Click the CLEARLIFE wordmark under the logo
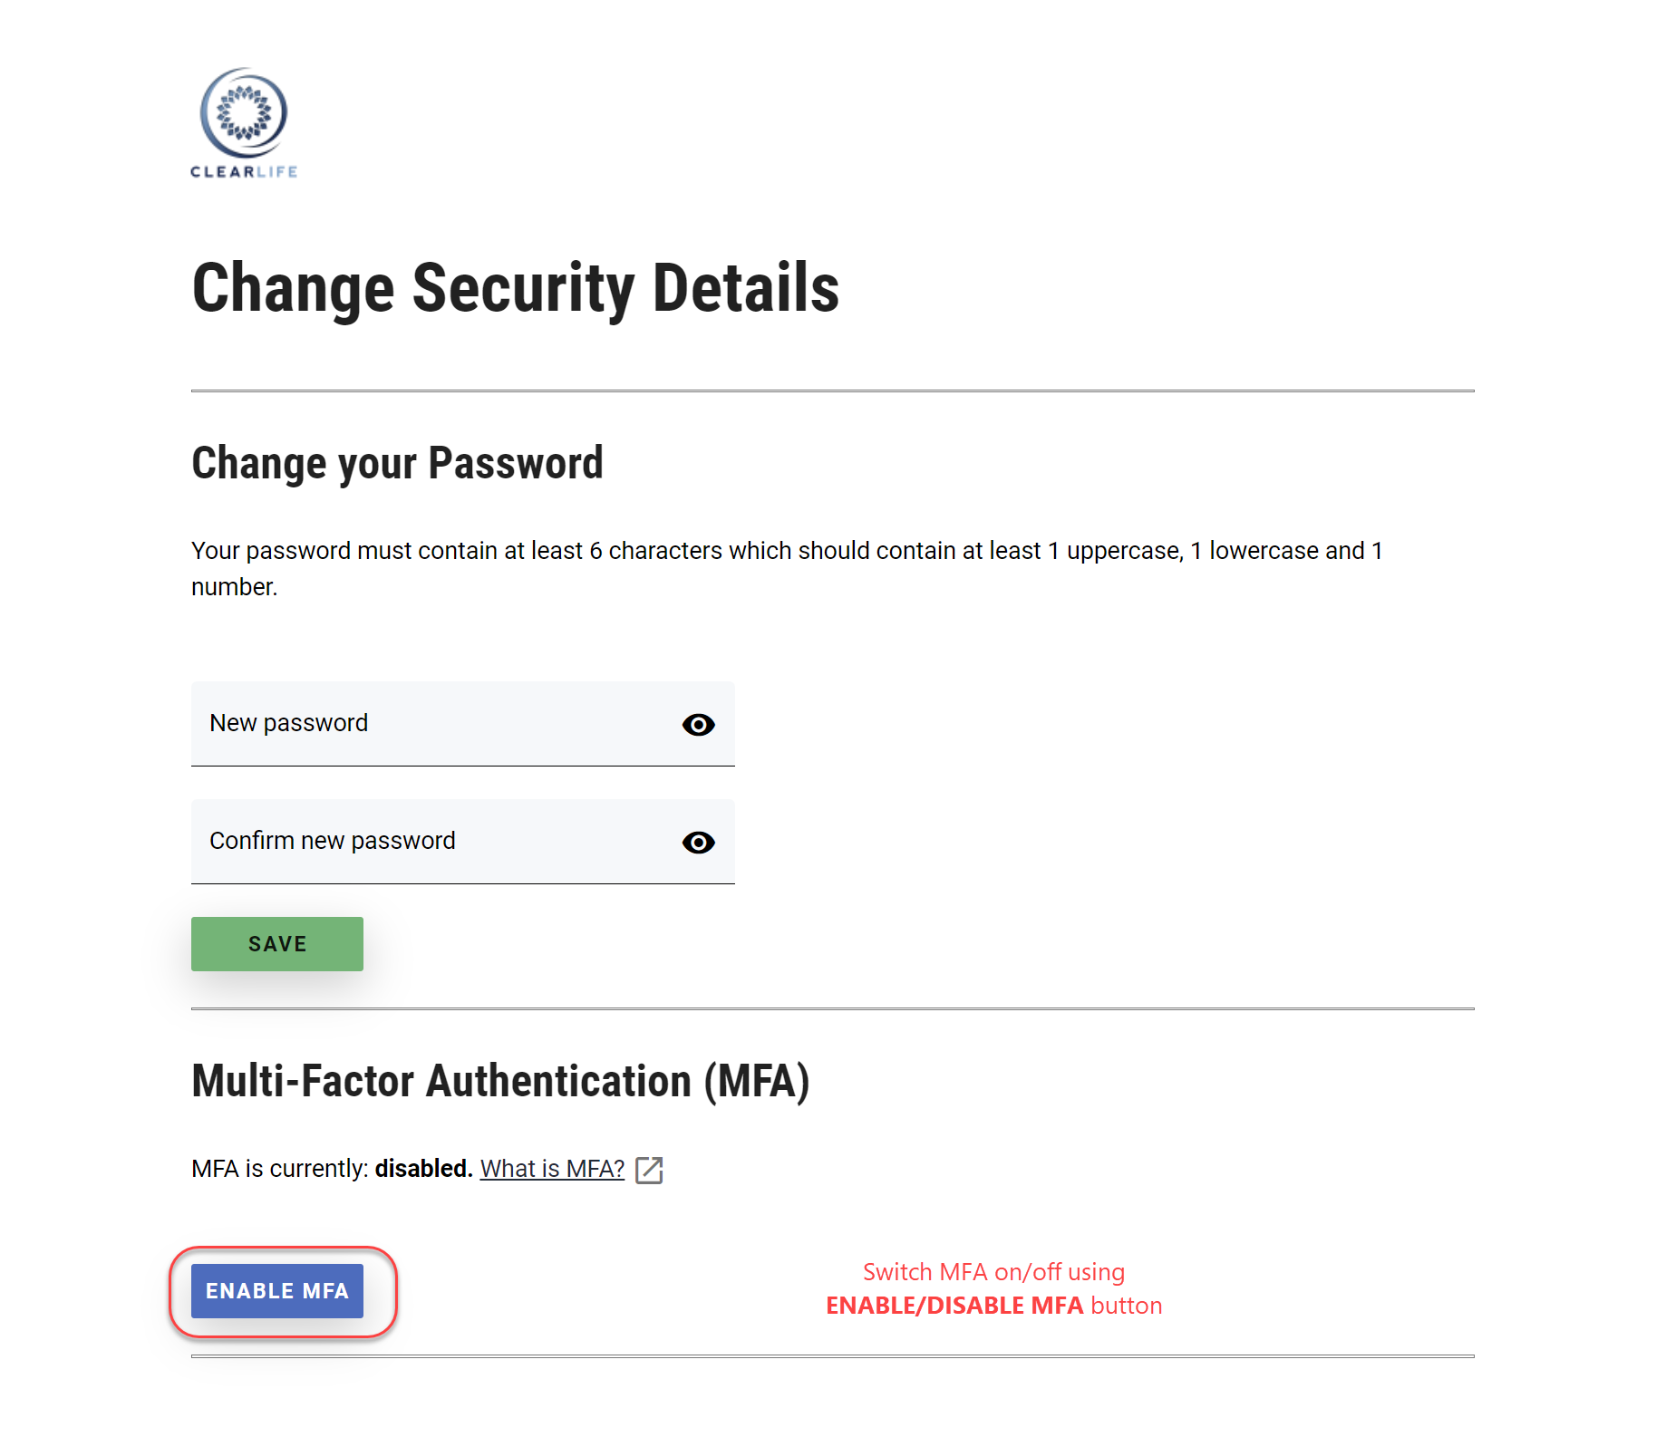This screenshot has height=1456, width=1656. point(244,172)
